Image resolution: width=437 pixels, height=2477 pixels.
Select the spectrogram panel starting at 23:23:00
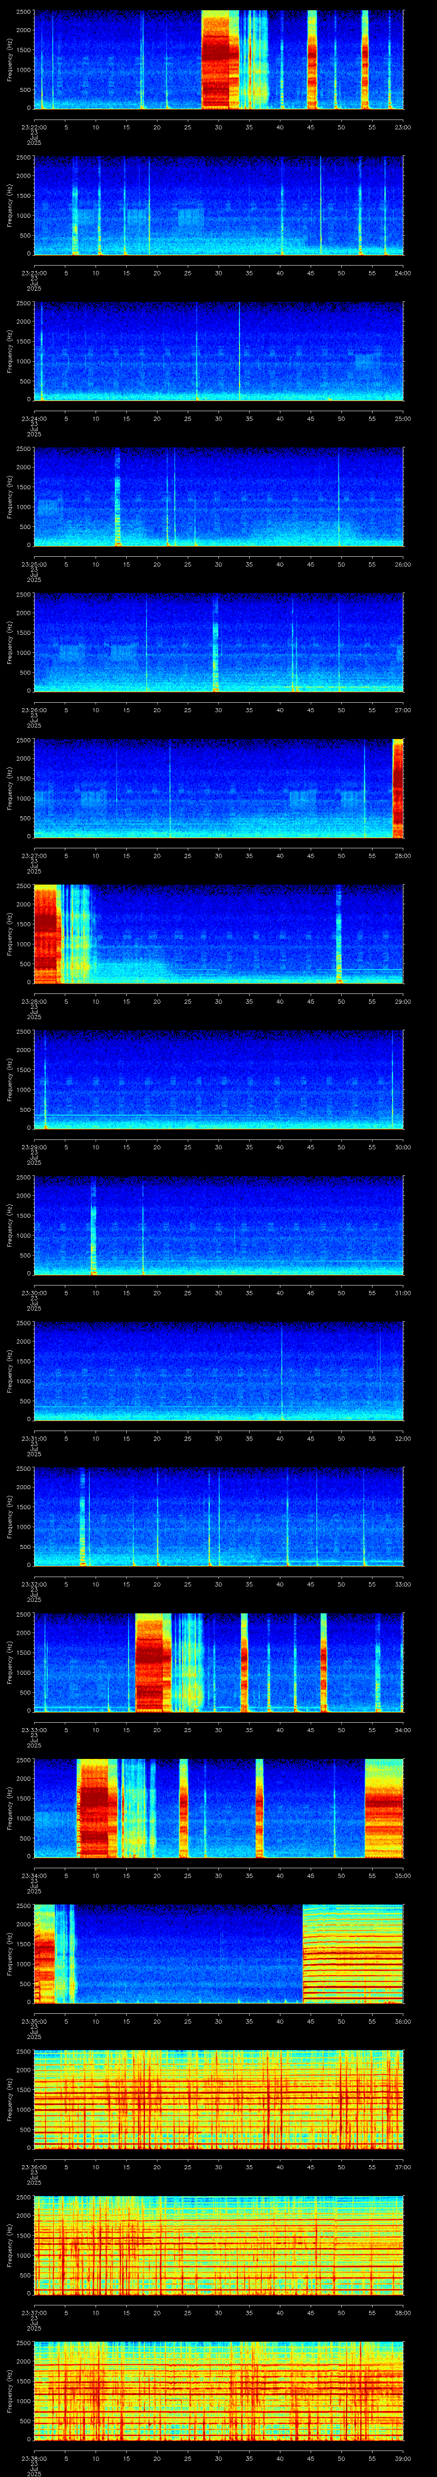pos(219,205)
